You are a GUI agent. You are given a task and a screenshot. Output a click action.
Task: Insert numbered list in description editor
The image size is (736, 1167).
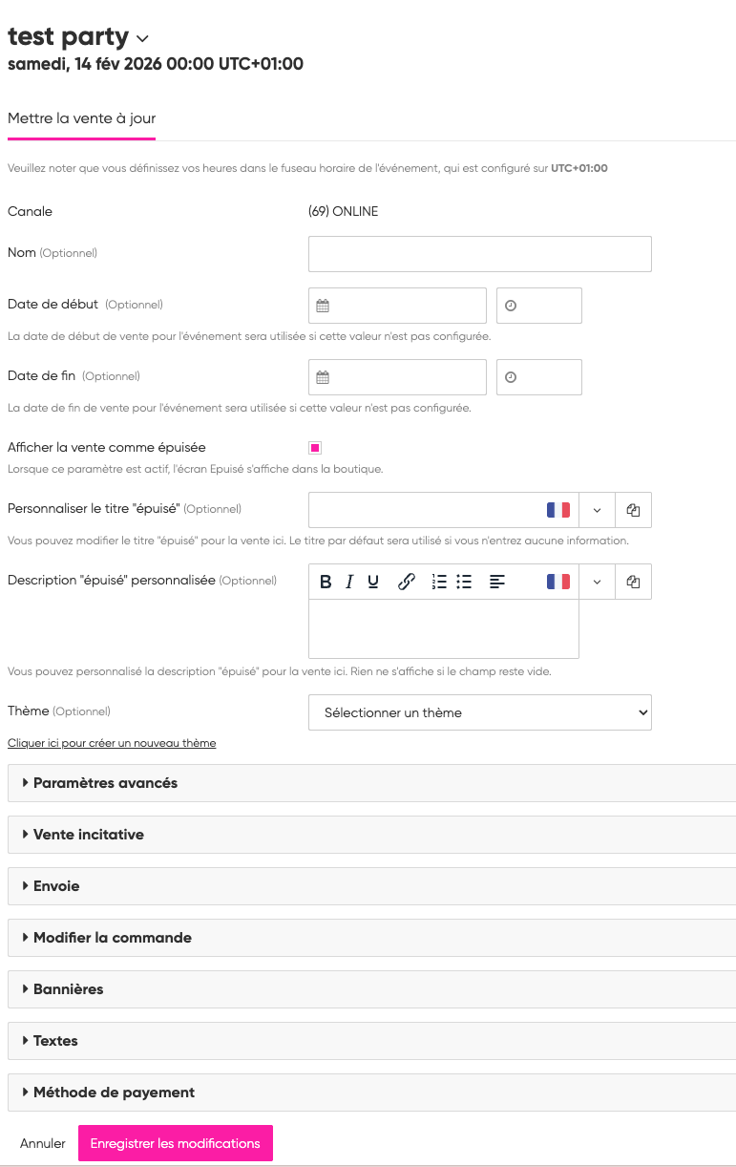[439, 582]
